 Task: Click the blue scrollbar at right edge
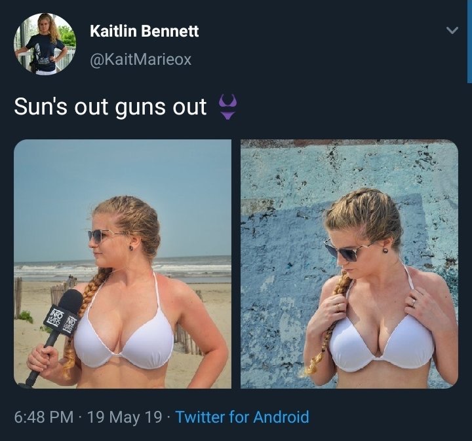click(x=469, y=41)
